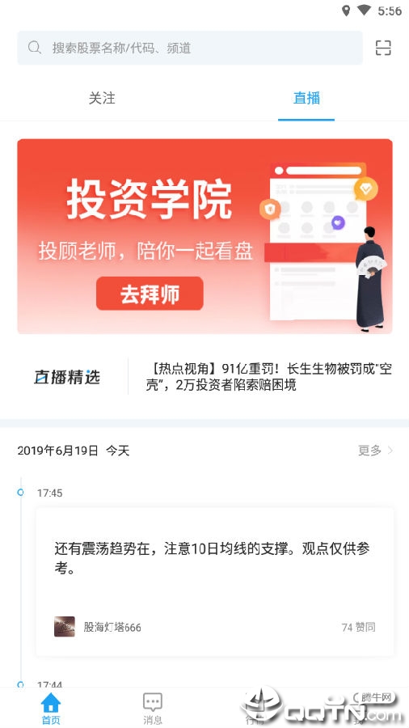This screenshot has height=728, width=409.
Task: Select the 17:45 timeline marker
Action: click(20, 493)
